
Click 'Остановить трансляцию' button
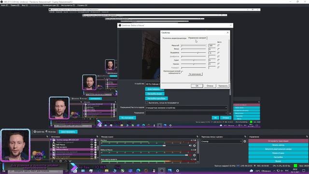(x=279, y=141)
